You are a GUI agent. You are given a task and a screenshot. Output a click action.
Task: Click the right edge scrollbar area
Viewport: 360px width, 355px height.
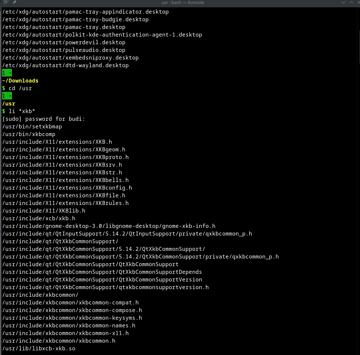359,166
